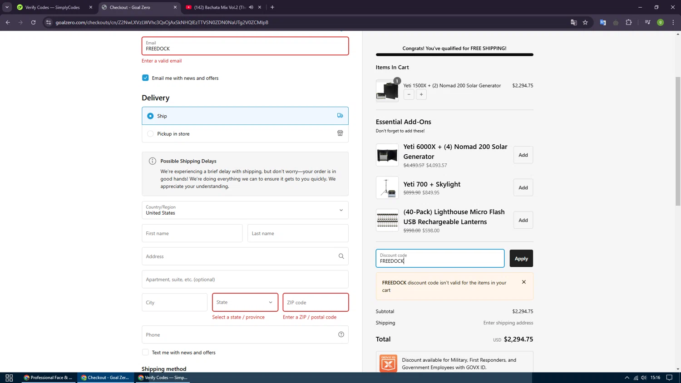Viewport: 681px width, 383px height.
Task: Open the media control icon in Chrome toolbar
Action: pyautogui.click(x=647, y=22)
